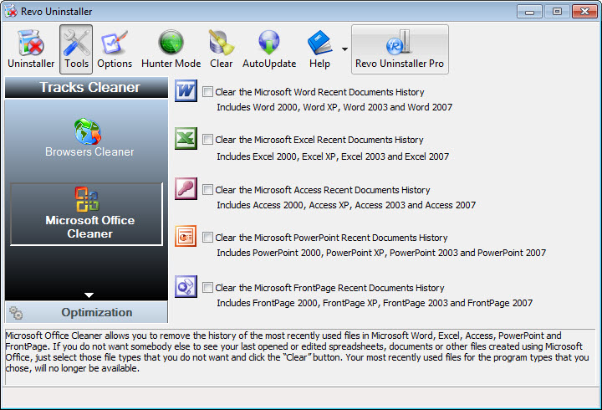
Task: Select Browsers Cleaner in sidebar
Action: [89, 138]
